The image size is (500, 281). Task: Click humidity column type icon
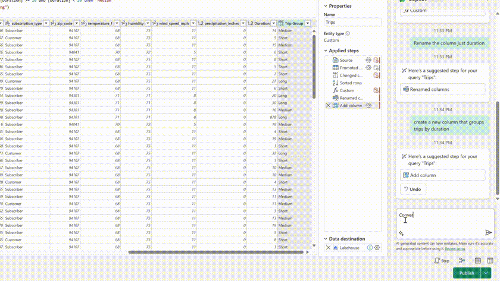(x=124, y=23)
